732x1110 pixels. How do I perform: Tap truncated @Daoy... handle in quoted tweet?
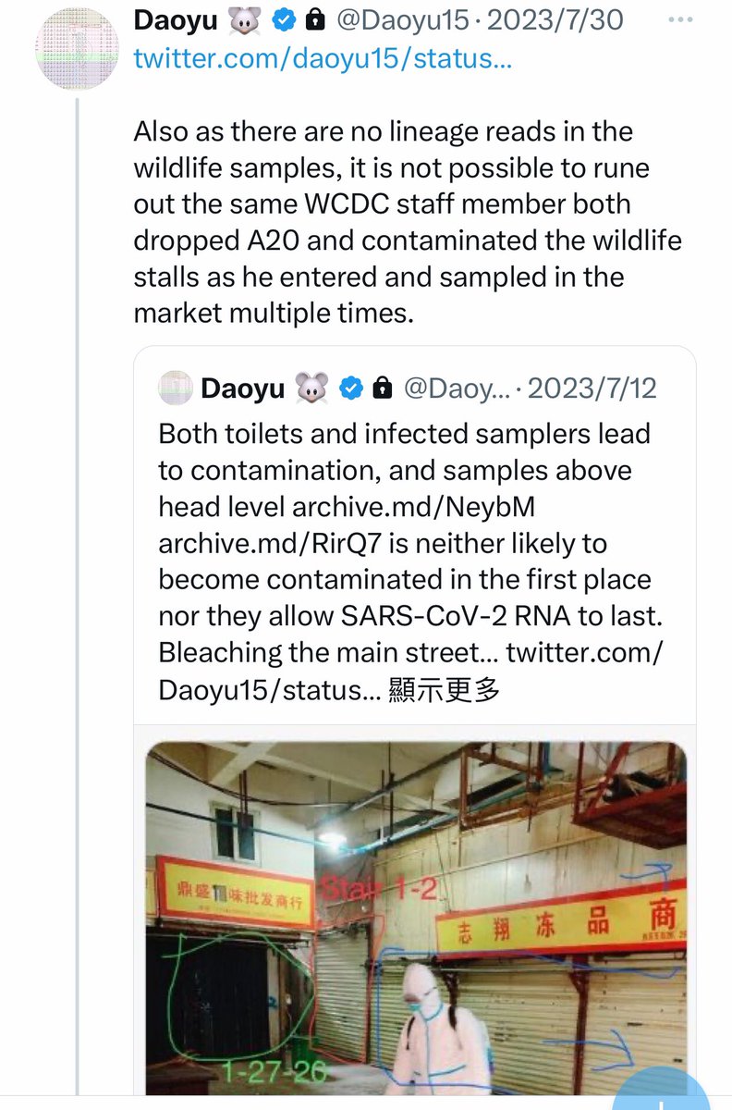pos(457,388)
